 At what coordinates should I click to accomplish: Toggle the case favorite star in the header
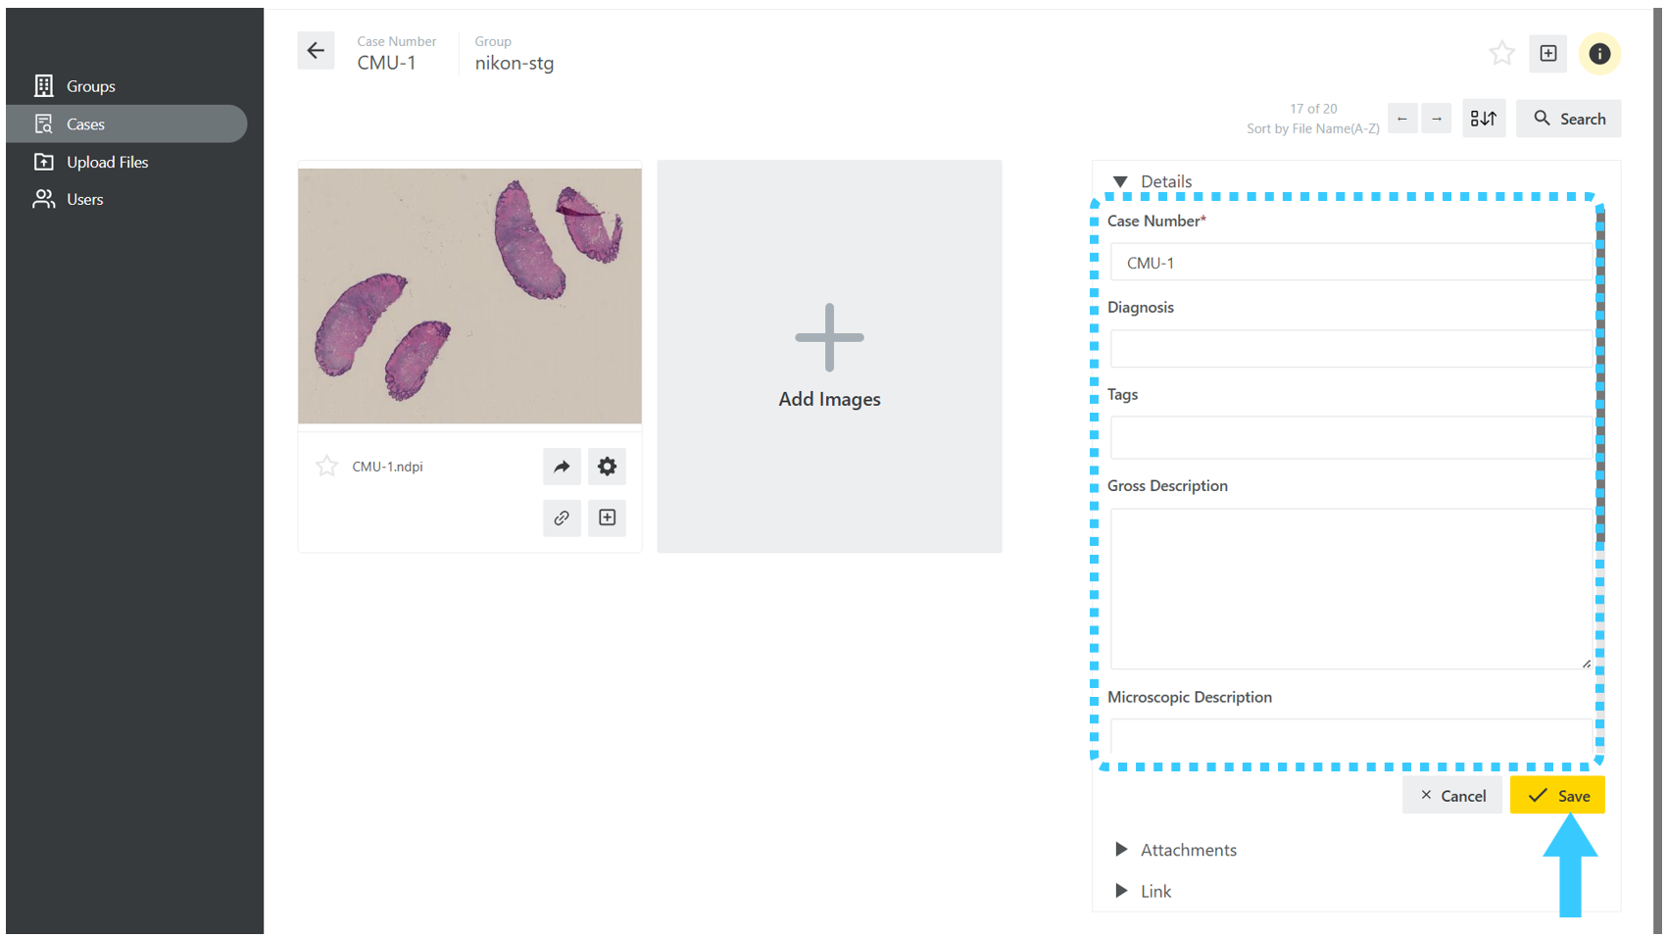click(1501, 54)
